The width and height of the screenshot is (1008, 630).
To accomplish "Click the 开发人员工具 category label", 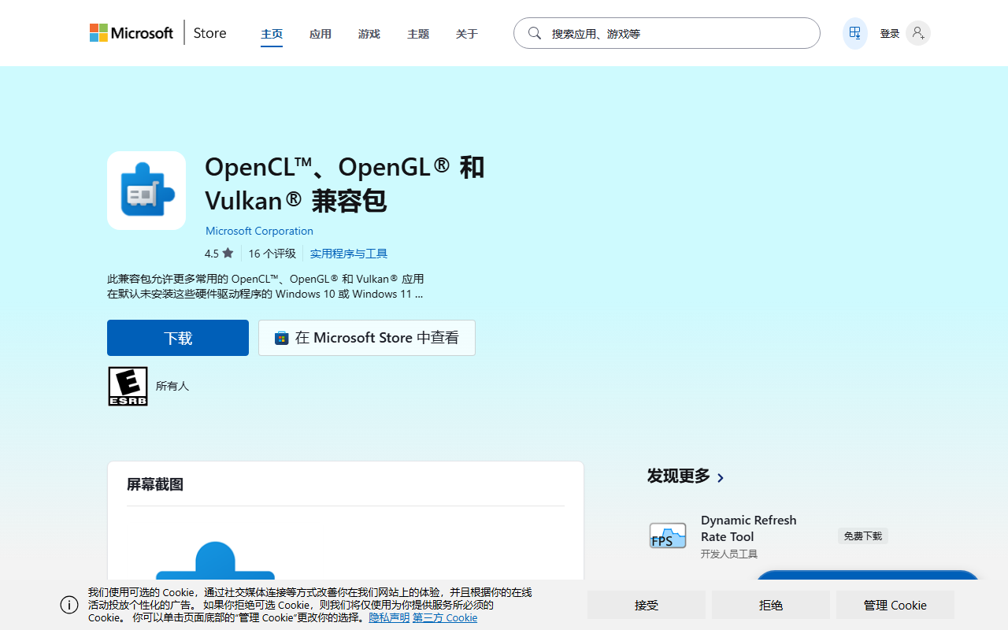I will pos(729,554).
